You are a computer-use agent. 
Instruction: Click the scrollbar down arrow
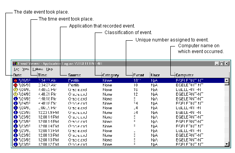(x=227, y=144)
